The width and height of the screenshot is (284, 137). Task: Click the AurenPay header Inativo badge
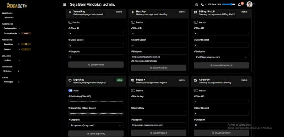tap(244, 80)
